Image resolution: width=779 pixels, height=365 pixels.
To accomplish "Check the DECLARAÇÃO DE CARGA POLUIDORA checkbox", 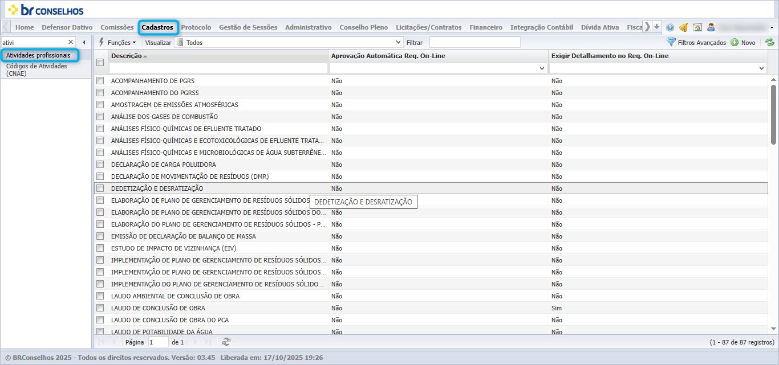I will tap(100, 165).
